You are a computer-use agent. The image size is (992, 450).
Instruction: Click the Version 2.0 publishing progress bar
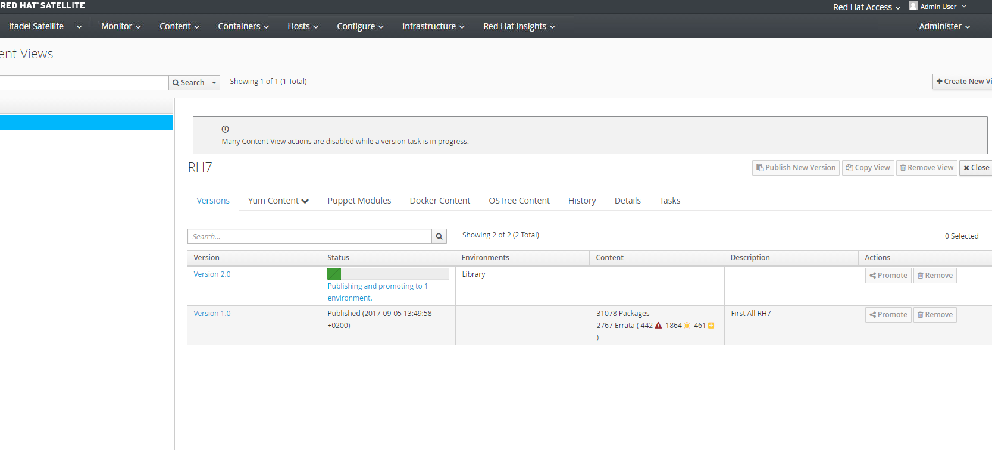pyautogui.click(x=388, y=274)
